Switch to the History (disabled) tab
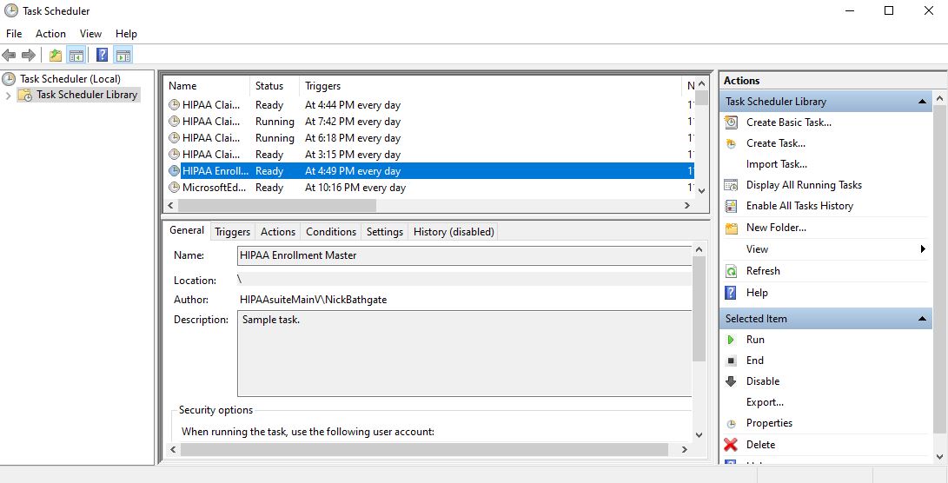The image size is (948, 483). pos(454,232)
